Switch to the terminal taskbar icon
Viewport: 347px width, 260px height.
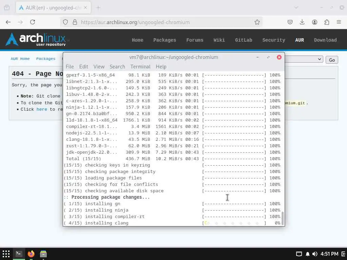pos(19,254)
